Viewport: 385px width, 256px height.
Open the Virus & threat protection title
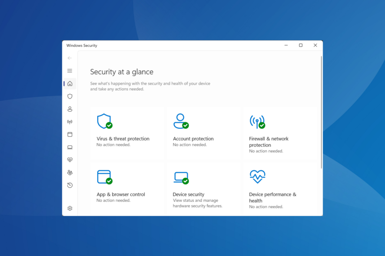coord(123,139)
